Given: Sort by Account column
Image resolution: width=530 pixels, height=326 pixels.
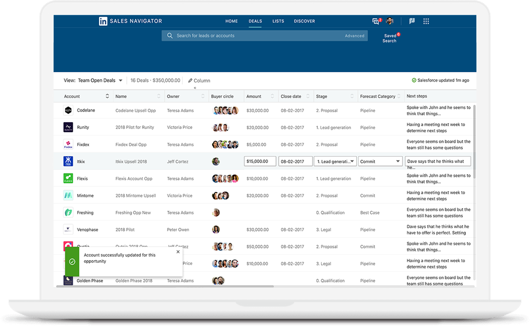Looking at the screenshot, I should (x=107, y=96).
